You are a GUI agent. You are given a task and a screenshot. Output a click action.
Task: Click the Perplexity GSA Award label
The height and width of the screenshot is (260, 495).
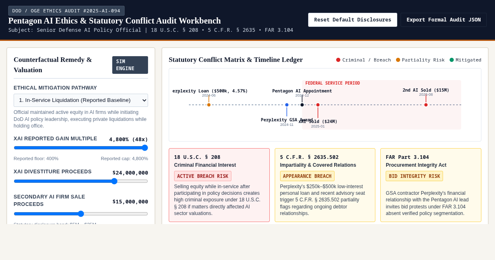tap(287, 120)
